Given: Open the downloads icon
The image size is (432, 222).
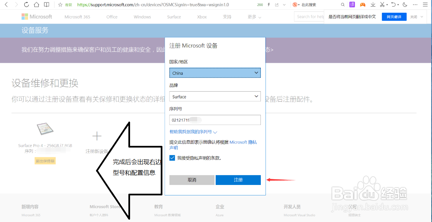Looking at the screenshot, I should (x=373, y=5).
